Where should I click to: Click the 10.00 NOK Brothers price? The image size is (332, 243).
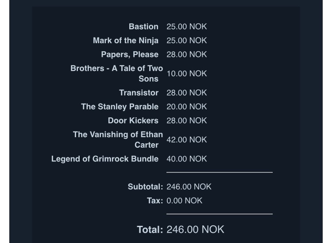tap(186, 74)
